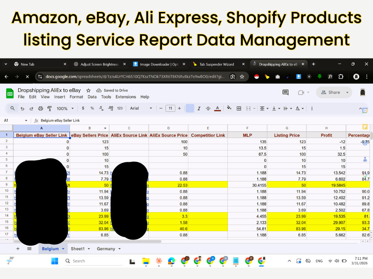Open the fill color picker
The height and width of the screenshot is (279, 373).
(229, 108)
